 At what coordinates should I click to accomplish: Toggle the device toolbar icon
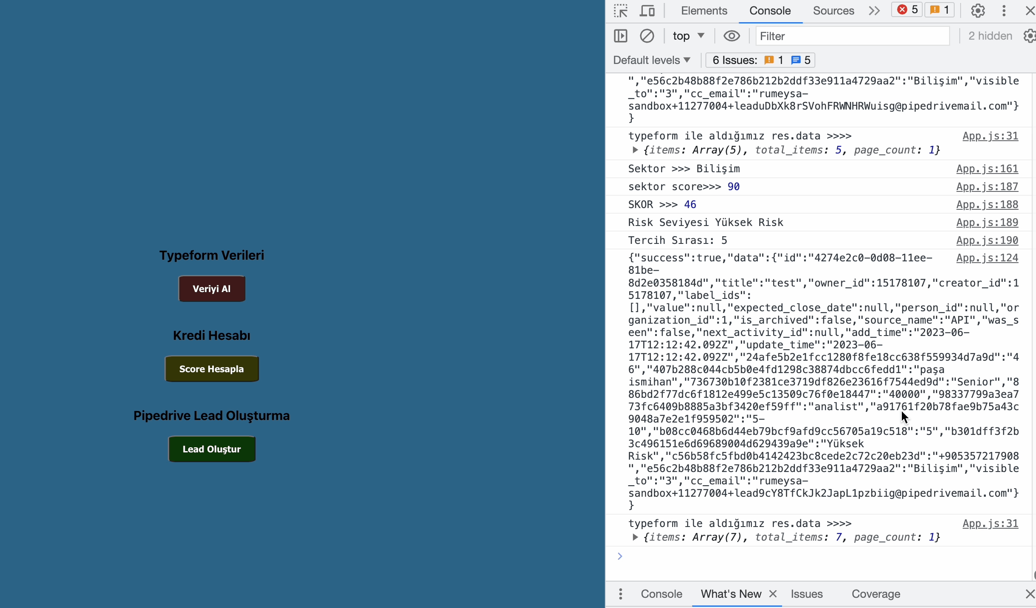point(647,11)
